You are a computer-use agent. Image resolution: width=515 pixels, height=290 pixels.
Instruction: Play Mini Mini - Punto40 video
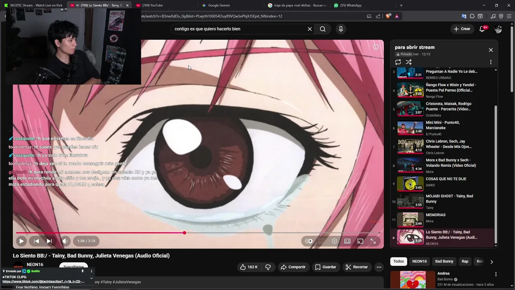[443, 128]
